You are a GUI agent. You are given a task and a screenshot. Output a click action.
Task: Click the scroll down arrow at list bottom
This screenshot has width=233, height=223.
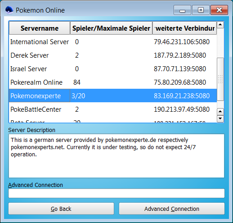(x=220, y=118)
